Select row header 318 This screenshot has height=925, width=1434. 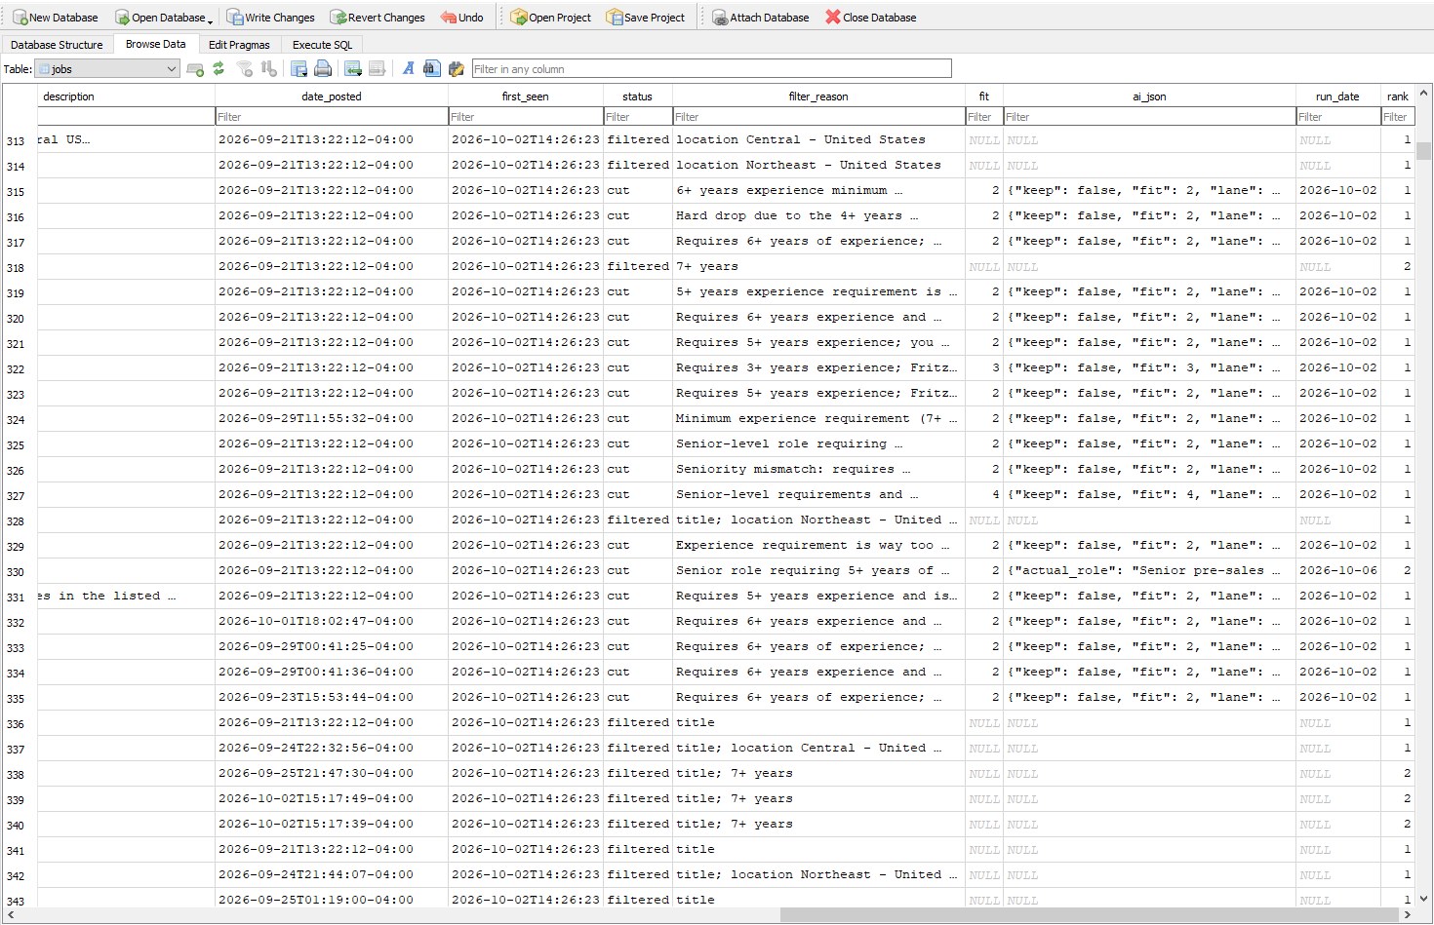click(x=19, y=268)
